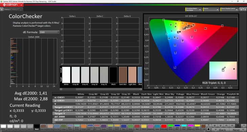The width and height of the screenshot is (247, 132).
Task: Click the collapse arrow icon at top right
Action: [245, 9]
